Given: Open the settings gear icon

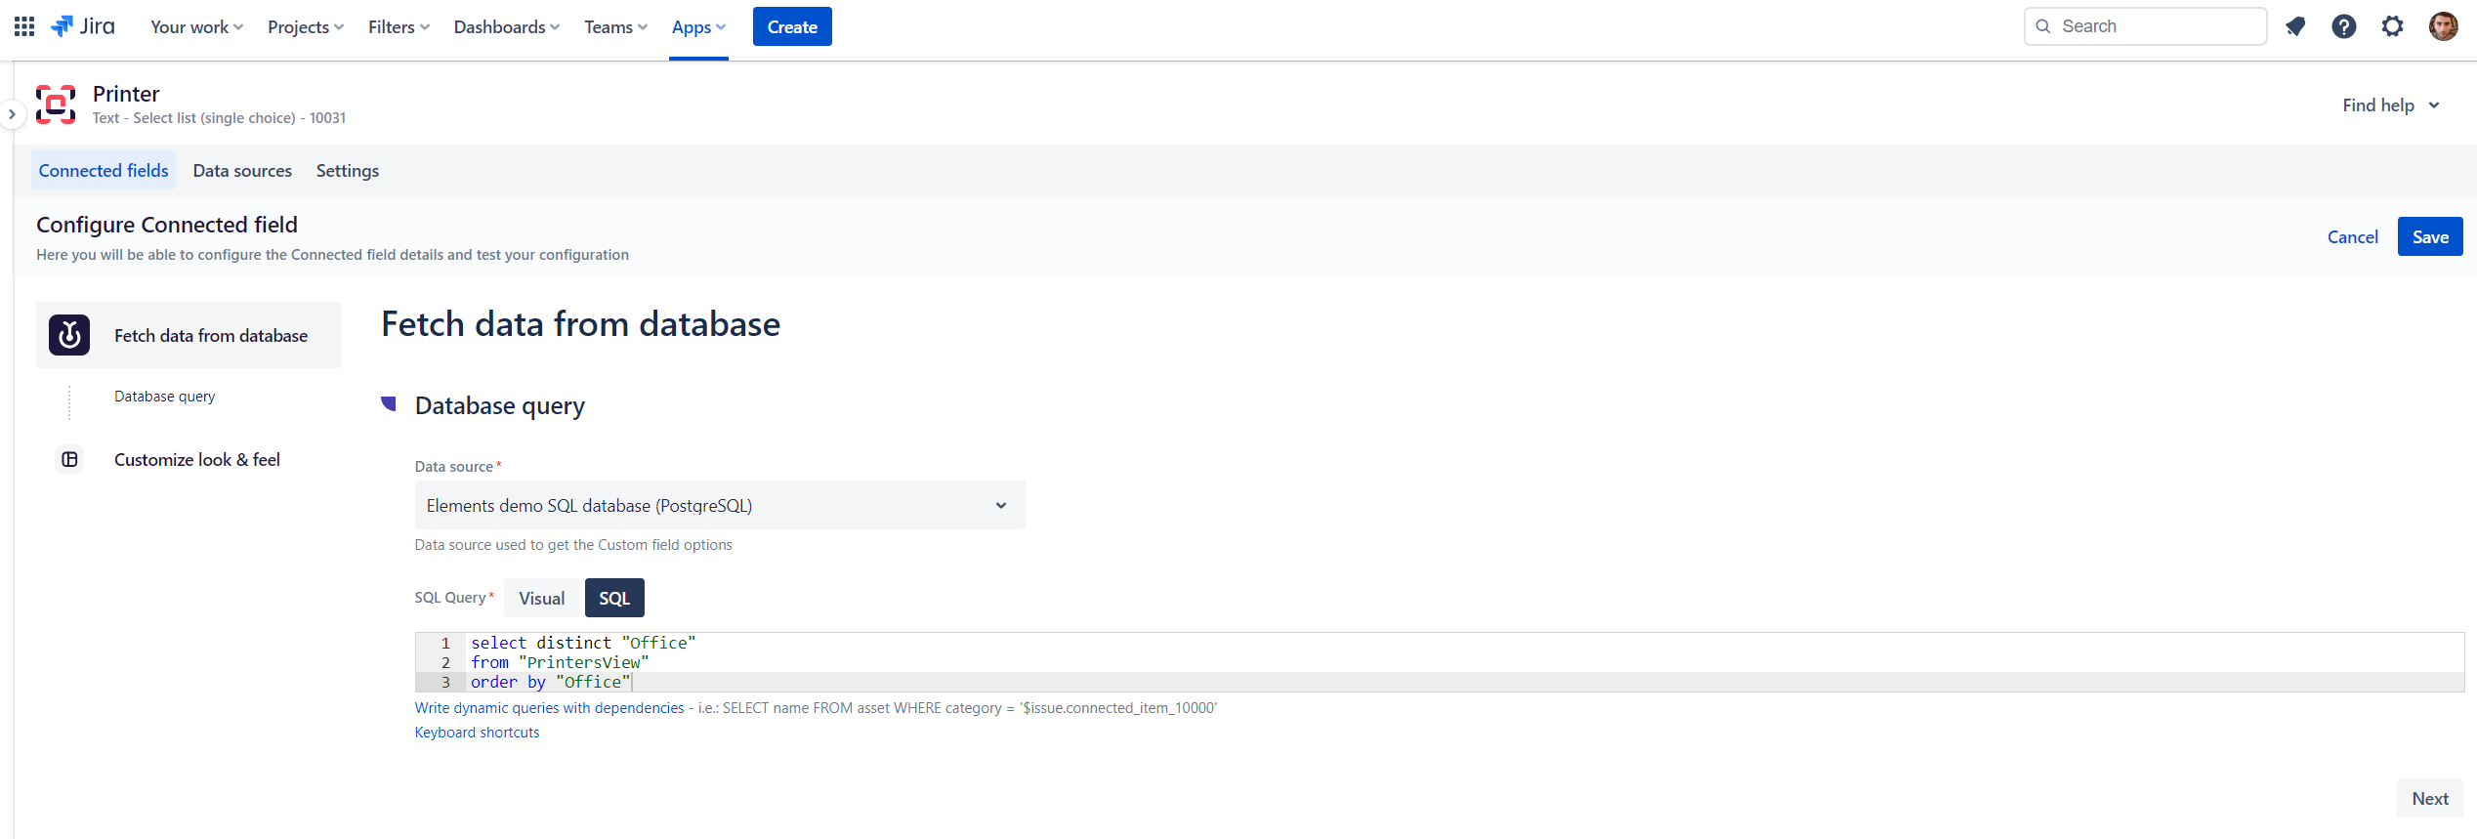Looking at the screenshot, I should click(2392, 26).
